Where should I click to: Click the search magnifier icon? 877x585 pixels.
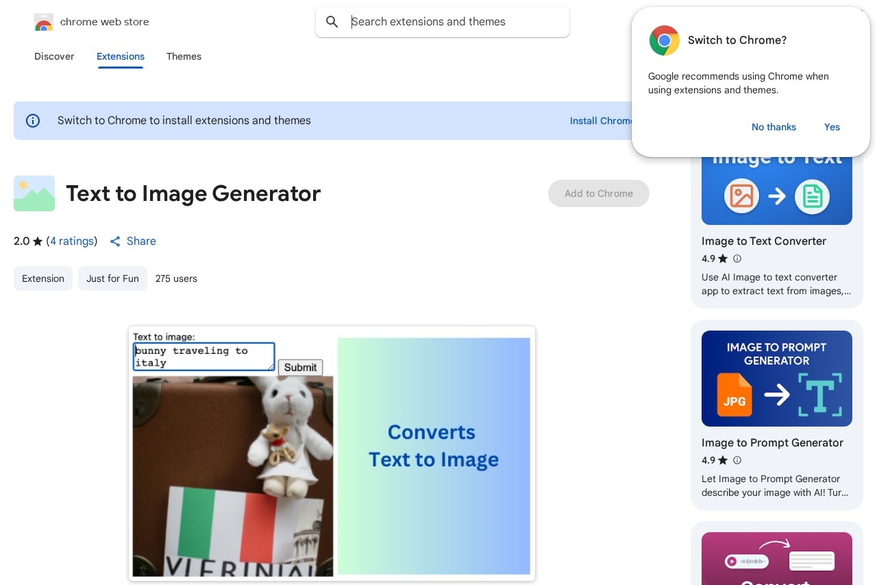tap(332, 22)
